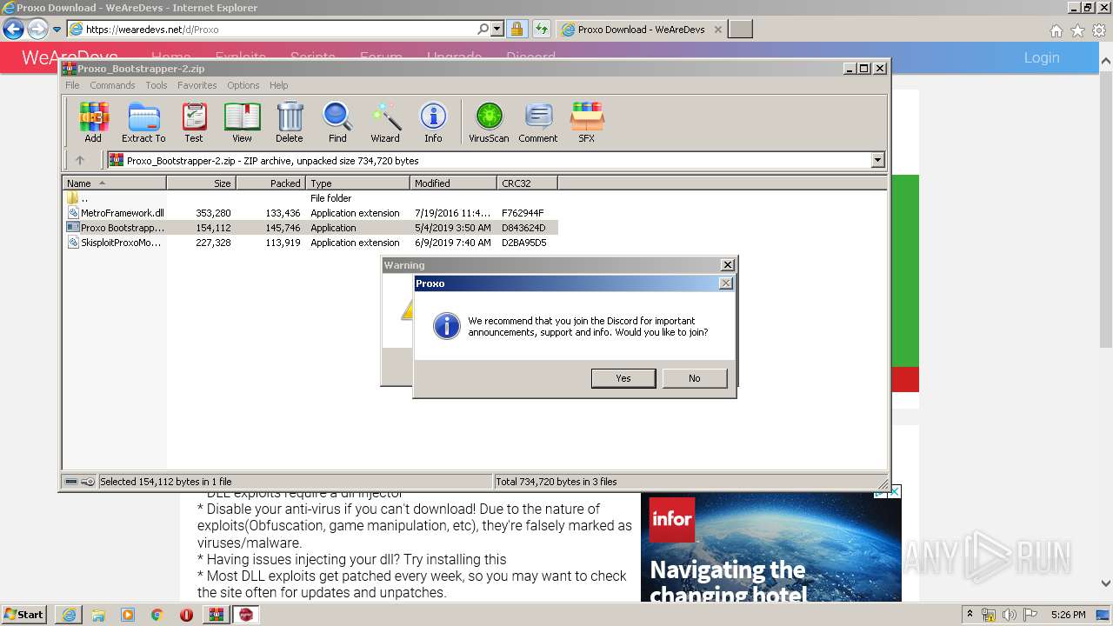Open the File menu in WinRAR
This screenshot has width=1113, height=626.
click(72, 85)
